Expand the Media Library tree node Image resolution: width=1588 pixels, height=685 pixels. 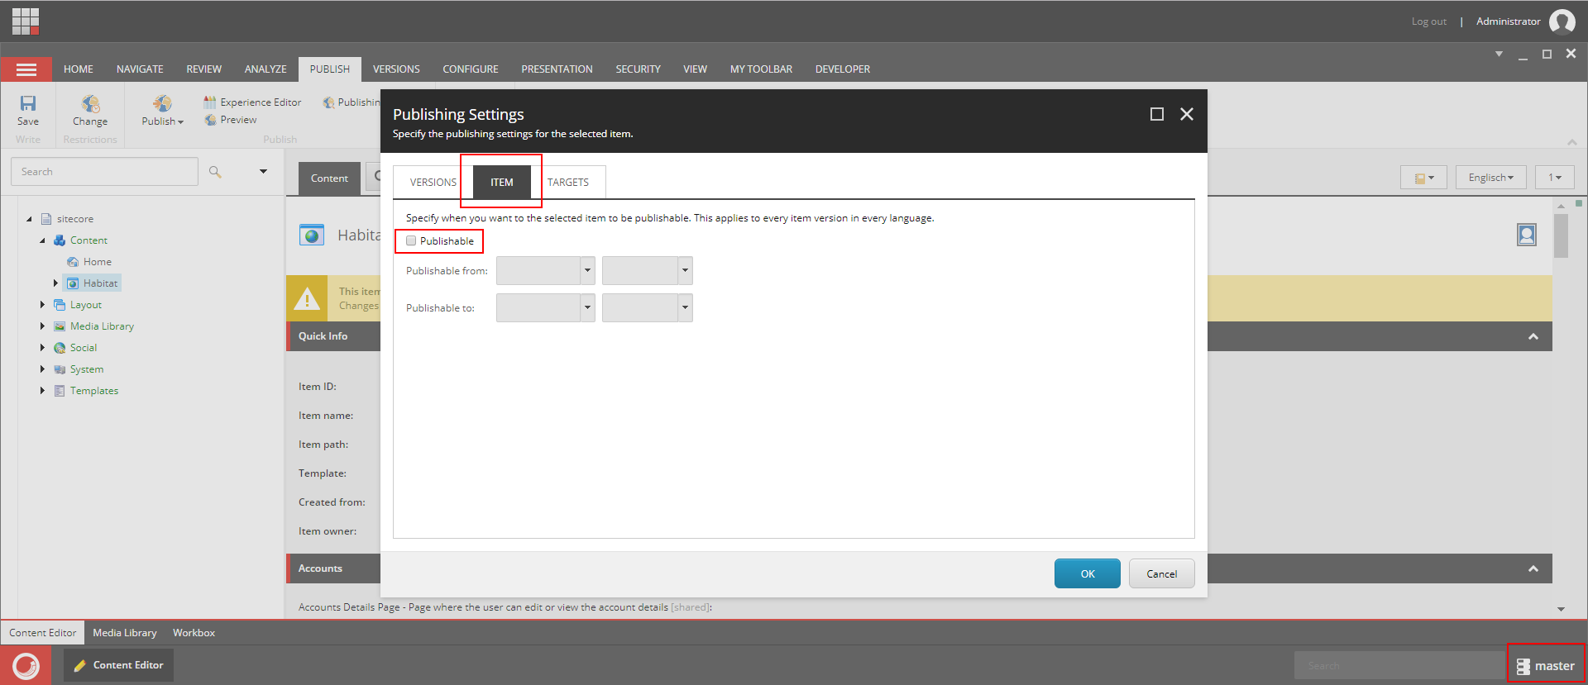(x=42, y=326)
